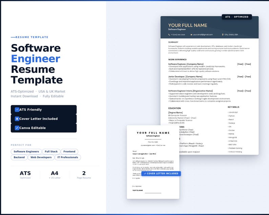Click the Web Developers tag
Screen dimensions: 269x215
coord(41,157)
